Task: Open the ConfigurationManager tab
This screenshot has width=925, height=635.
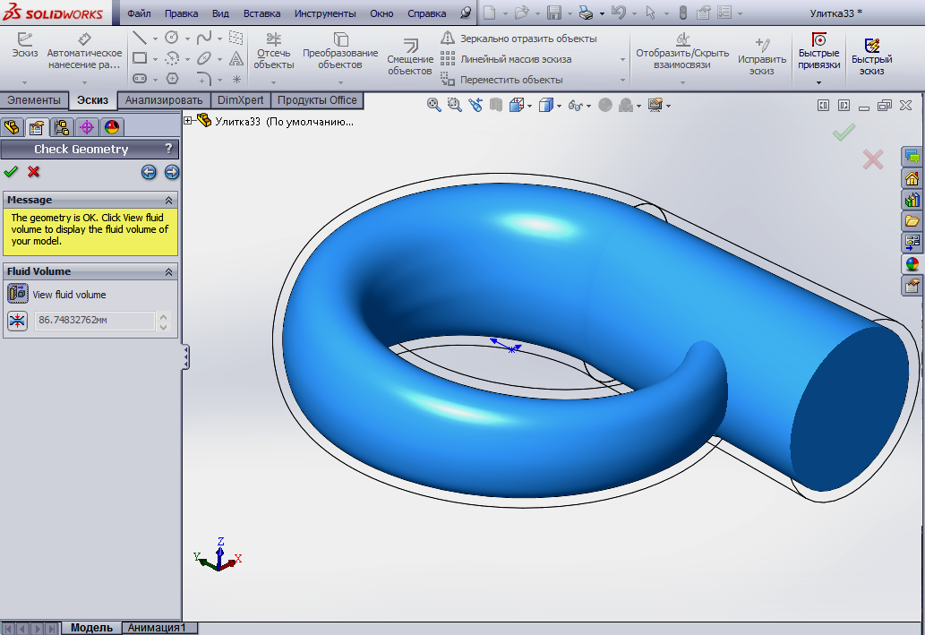Action: (x=62, y=127)
